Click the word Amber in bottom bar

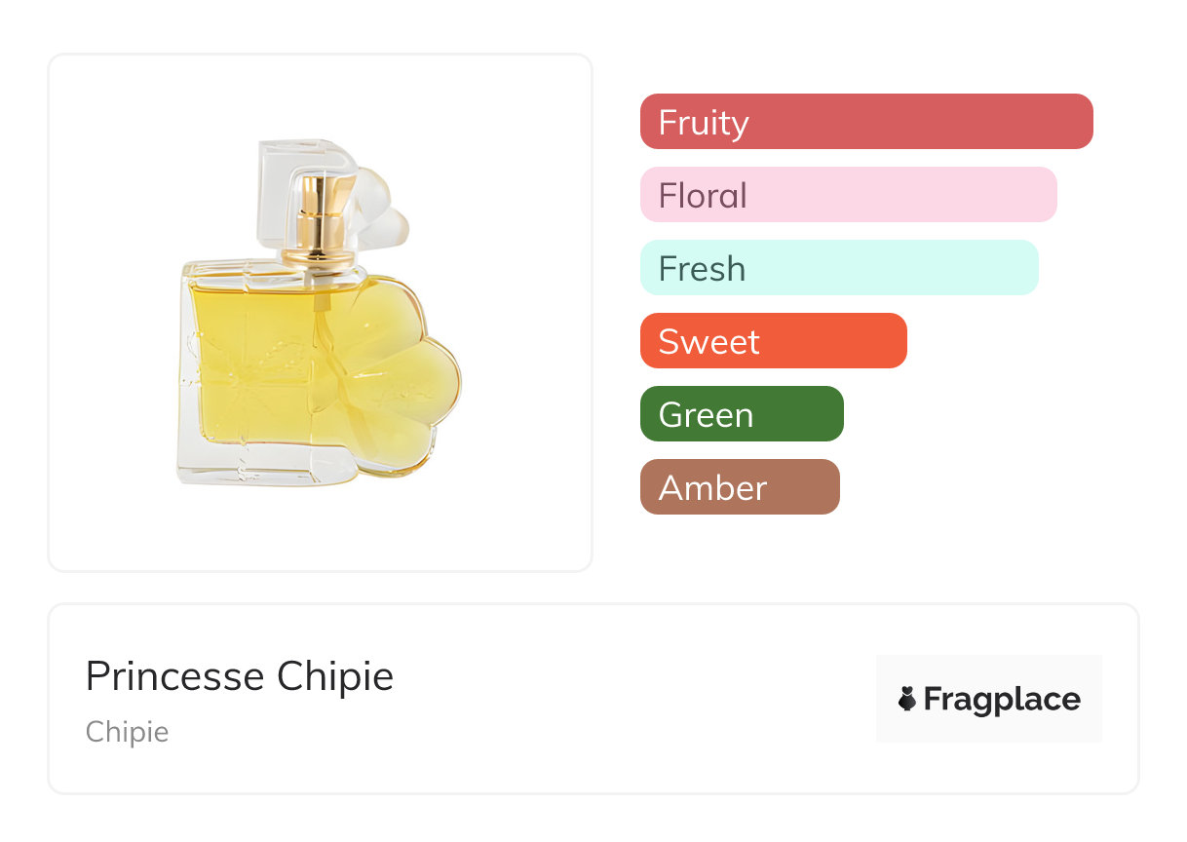[712, 488]
